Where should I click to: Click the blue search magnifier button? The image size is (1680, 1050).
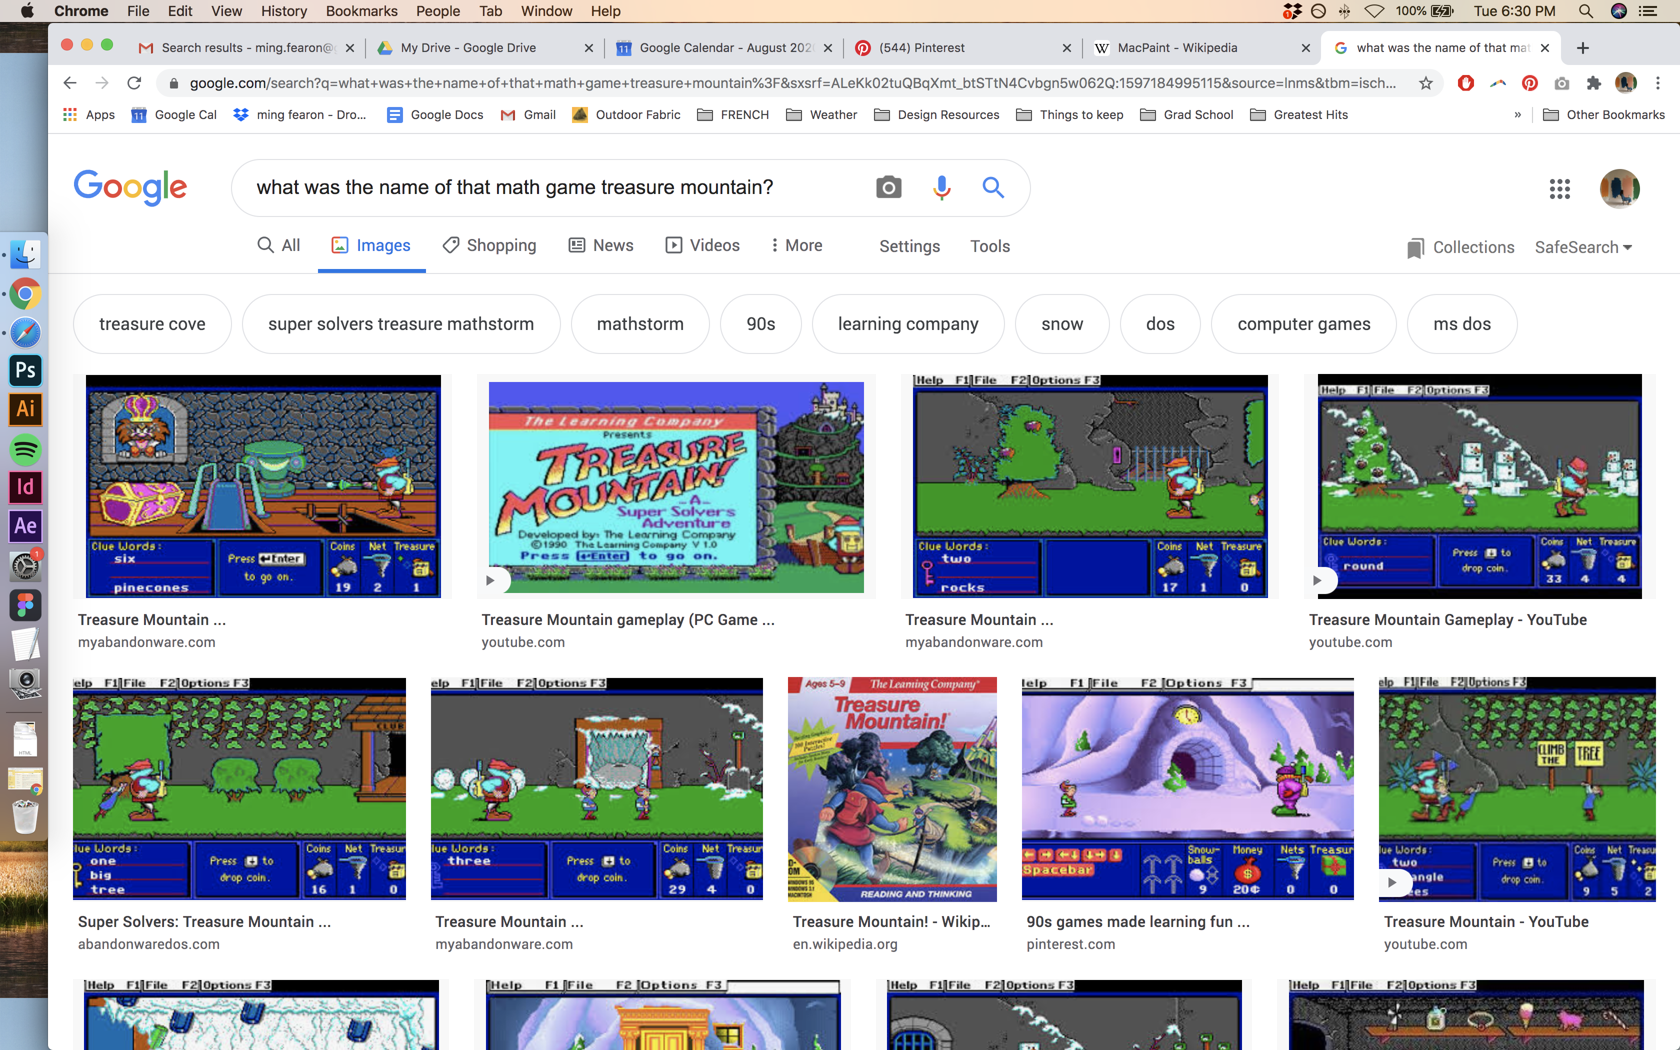[x=992, y=187]
